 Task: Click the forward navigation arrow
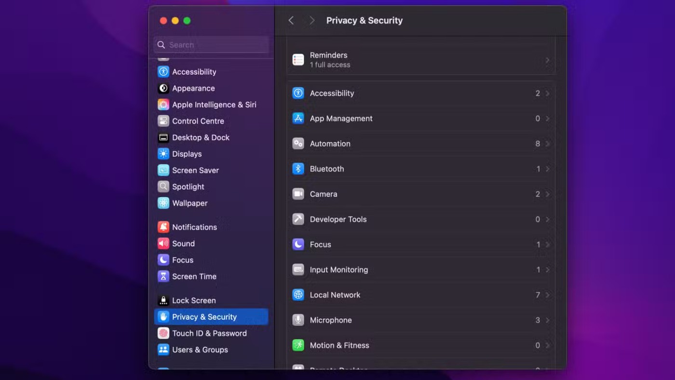point(311,20)
